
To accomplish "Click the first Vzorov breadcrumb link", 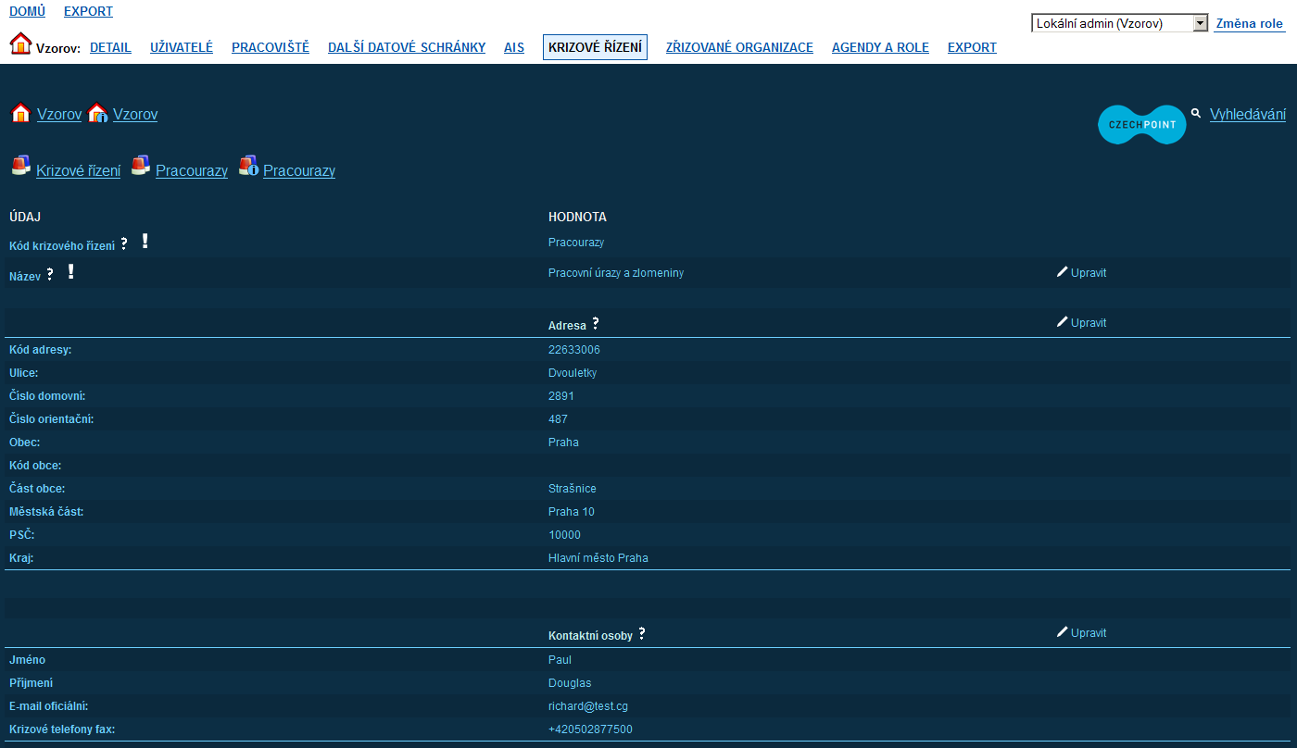I will coord(59,114).
